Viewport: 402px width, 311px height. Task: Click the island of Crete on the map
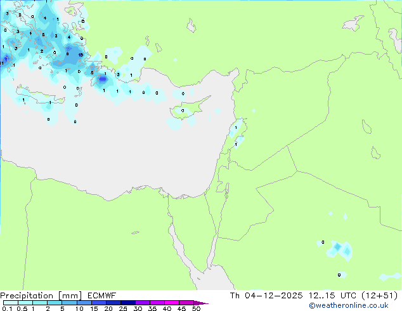pos(39,95)
